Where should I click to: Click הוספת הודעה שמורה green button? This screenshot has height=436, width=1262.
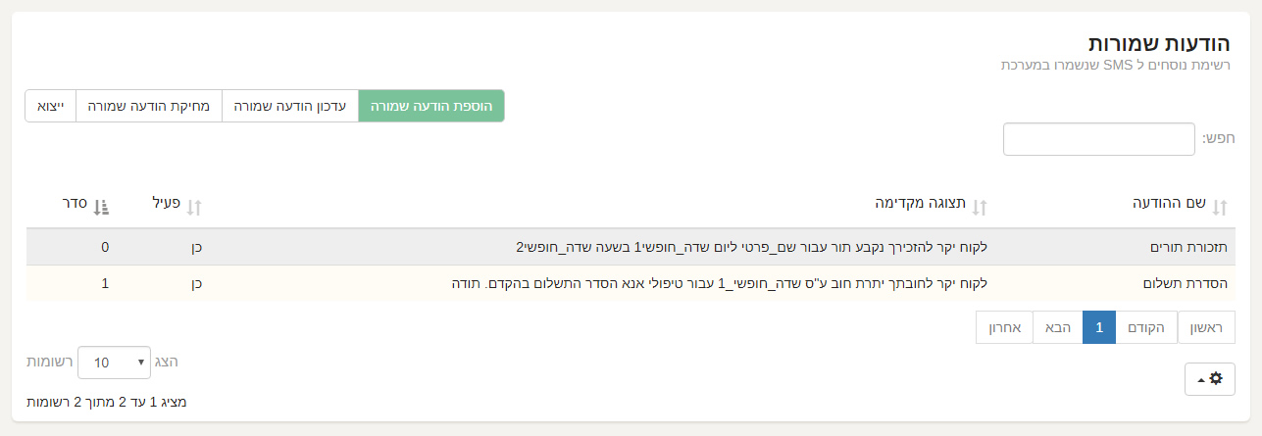431,106
